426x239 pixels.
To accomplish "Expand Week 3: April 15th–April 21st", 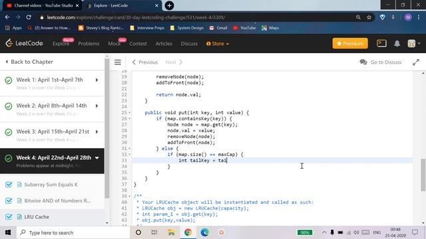I will click(97, 131).
